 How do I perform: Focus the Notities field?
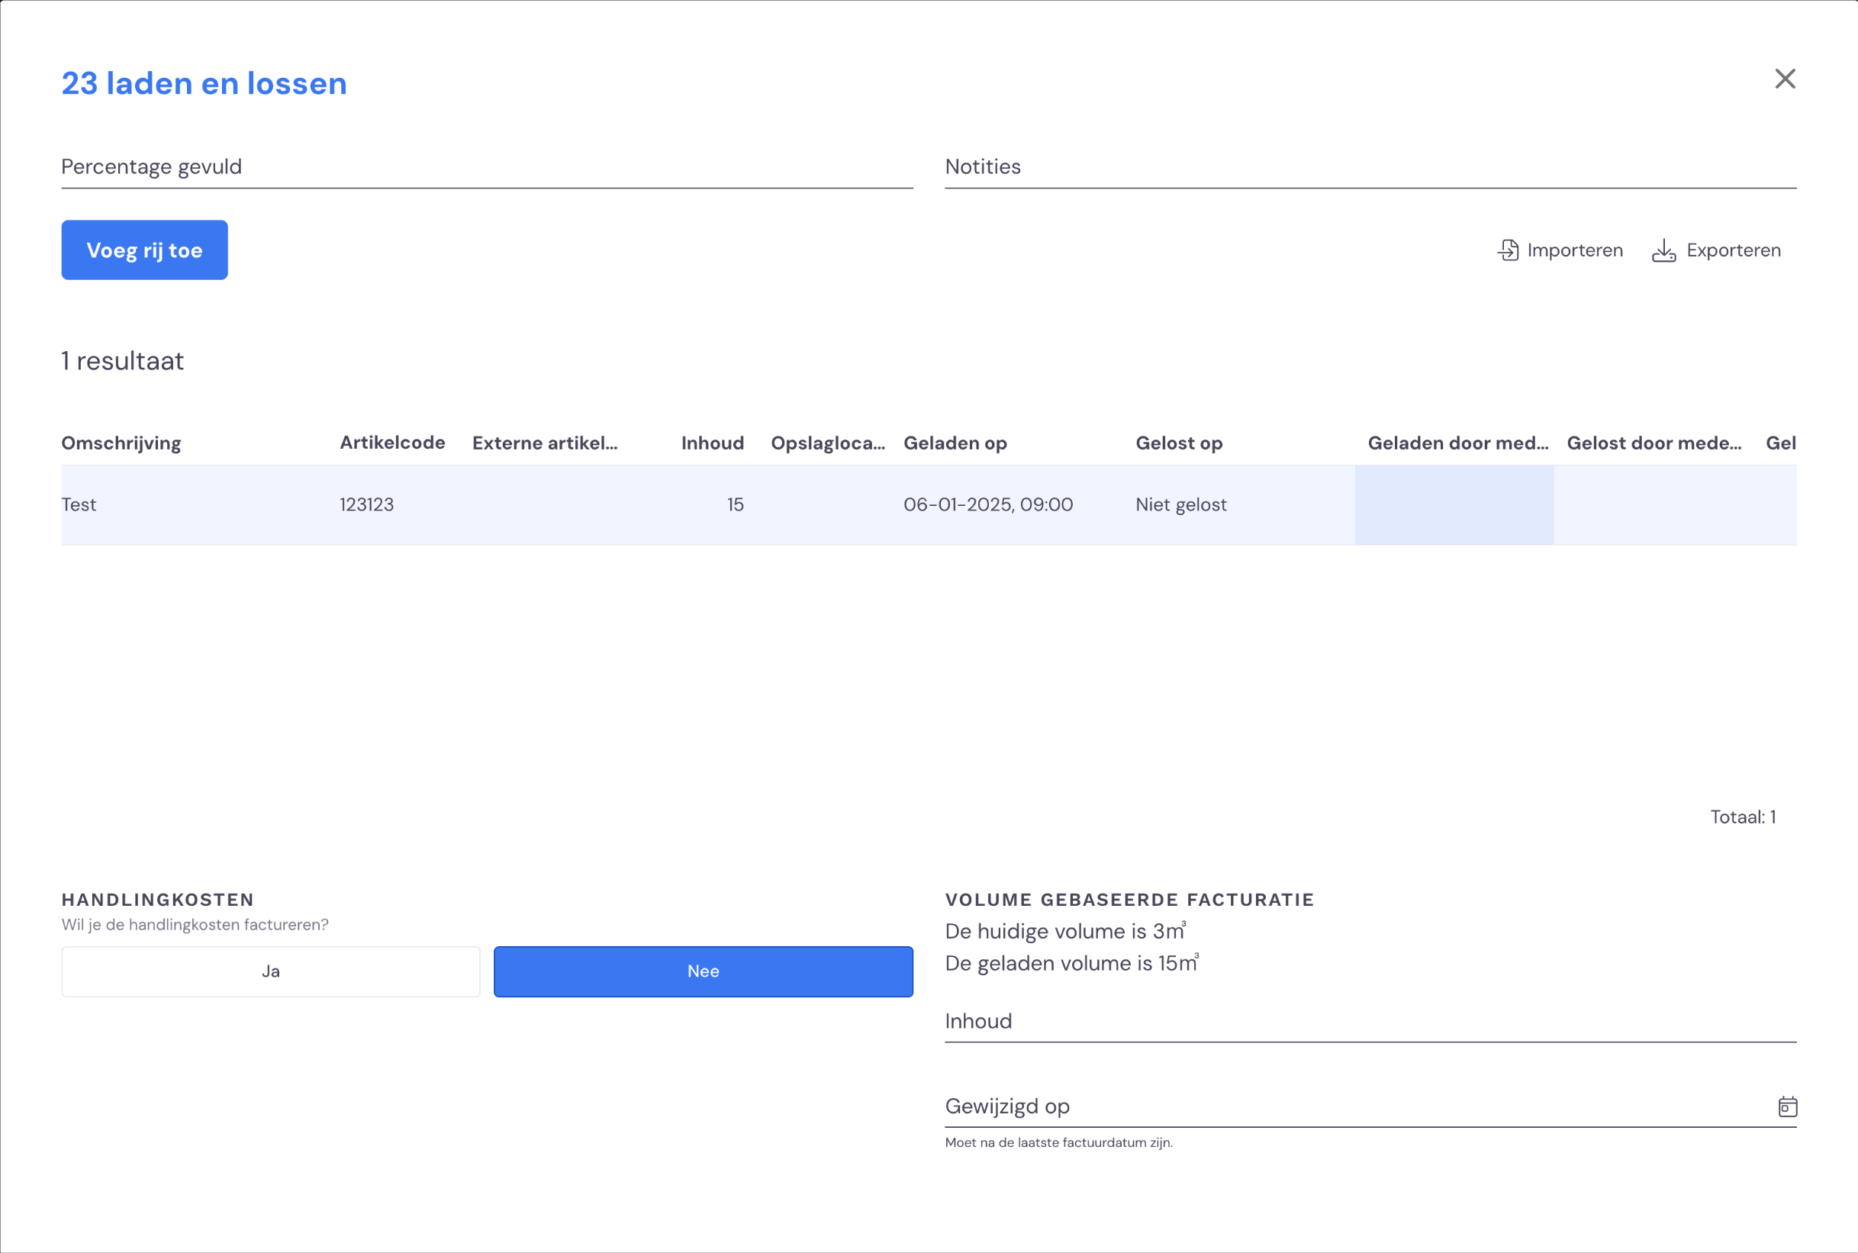click(1370, 167)
